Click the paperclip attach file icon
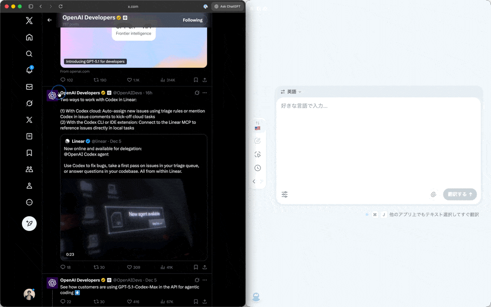 click(433, 194)
